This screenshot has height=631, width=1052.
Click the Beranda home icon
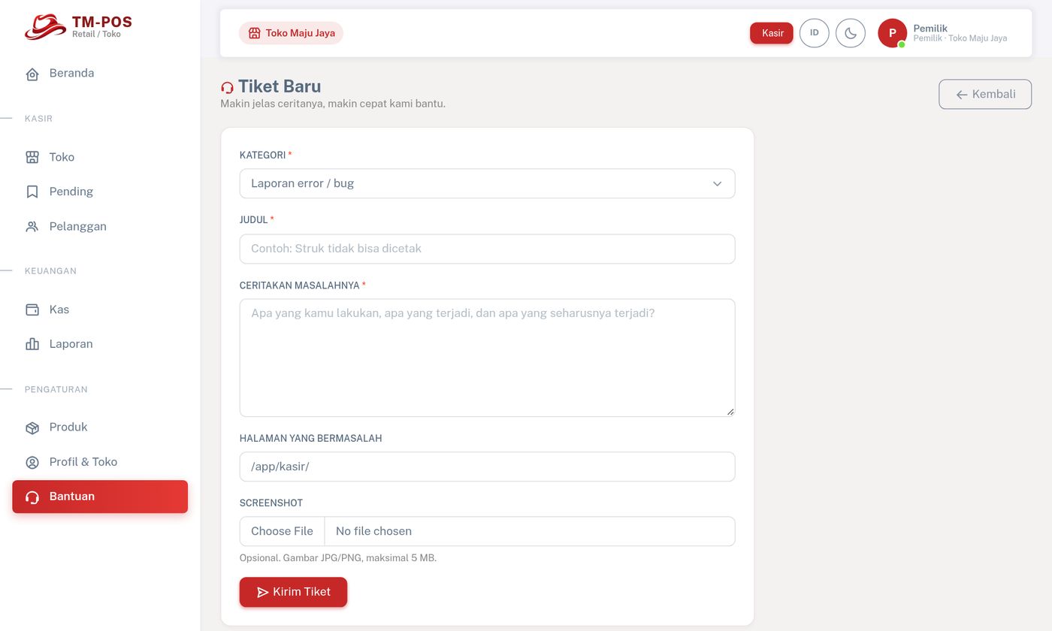pos(32,74)
